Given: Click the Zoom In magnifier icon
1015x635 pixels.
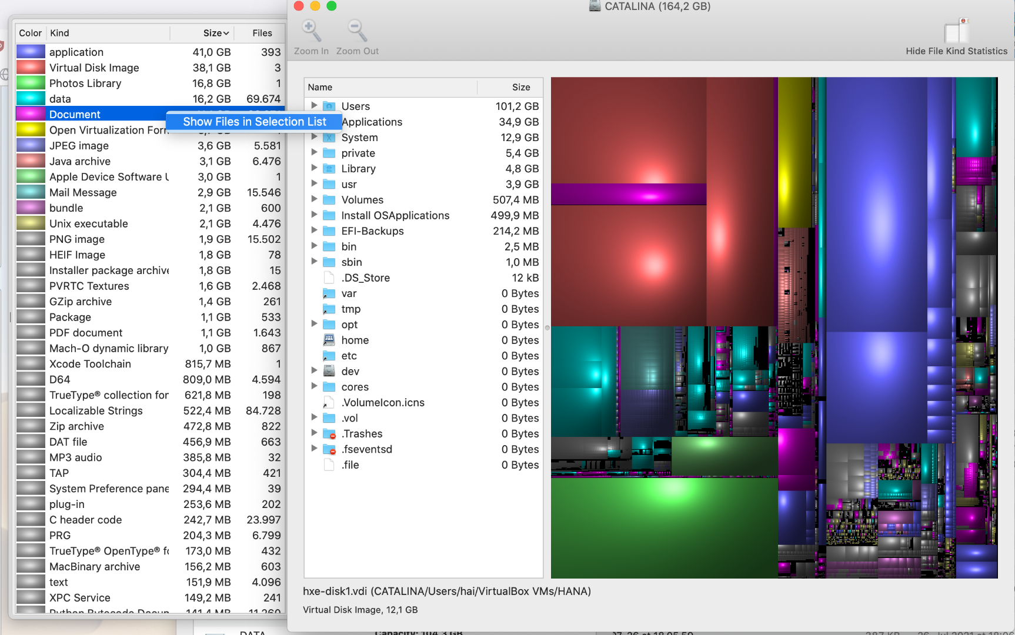Looking at the screenshot, I should (310, 31).
